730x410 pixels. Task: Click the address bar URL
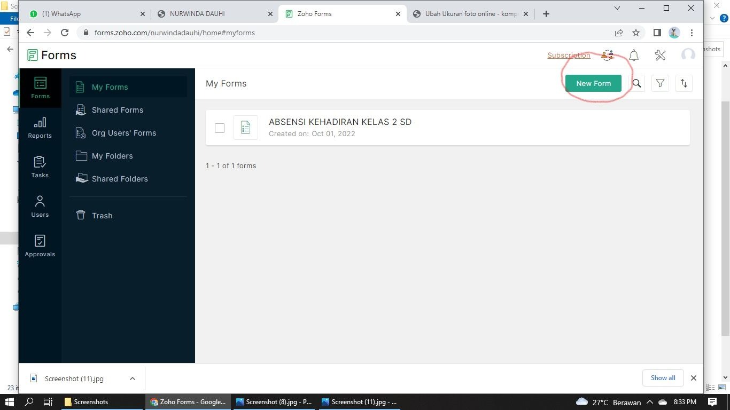[x=175, y=33]
